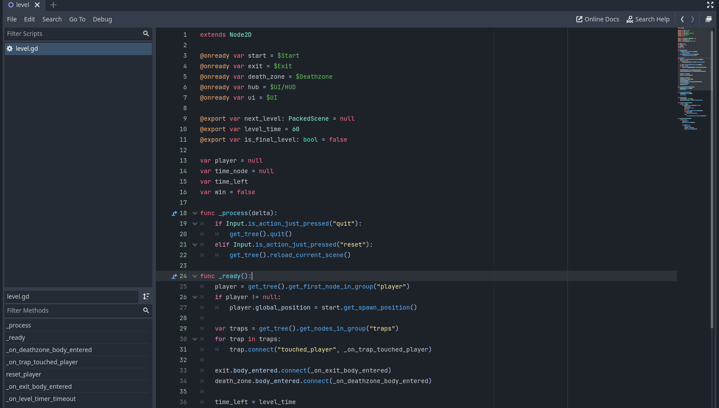Select level.gd in scripts list
Viewport: 719px width, 408px height.
point(78,49)
